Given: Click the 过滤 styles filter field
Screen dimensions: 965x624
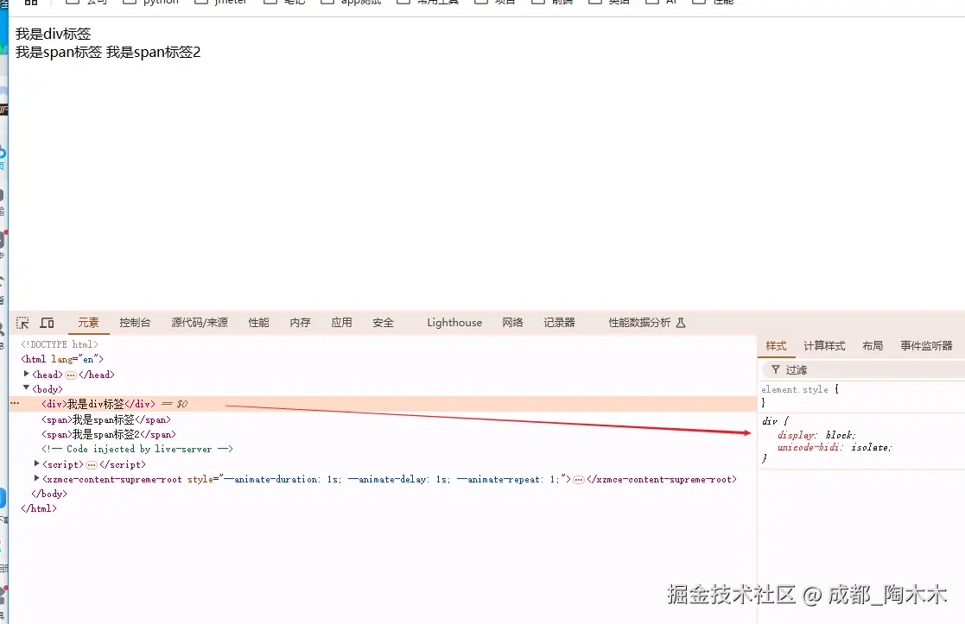Looking at the screenshot, I should click(x=861, y=369).
